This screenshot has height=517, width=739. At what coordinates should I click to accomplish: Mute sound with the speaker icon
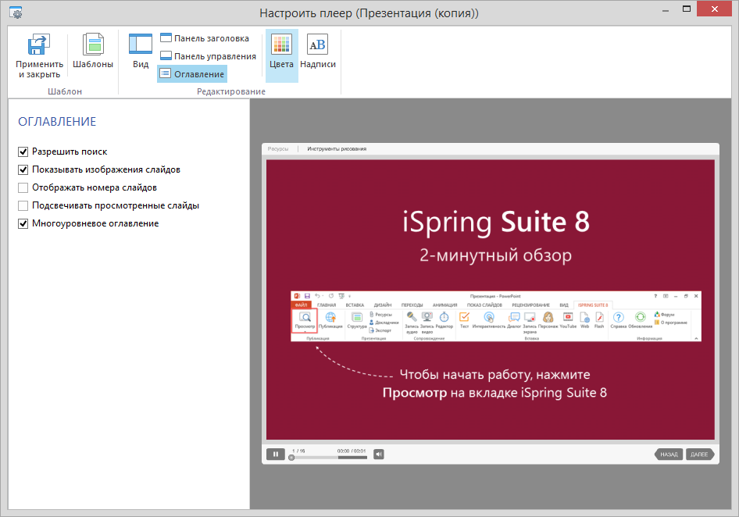pos(379,455)
